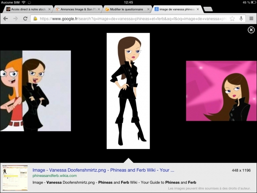Tap the 12:45 clock in status bar

coord(128,2)
